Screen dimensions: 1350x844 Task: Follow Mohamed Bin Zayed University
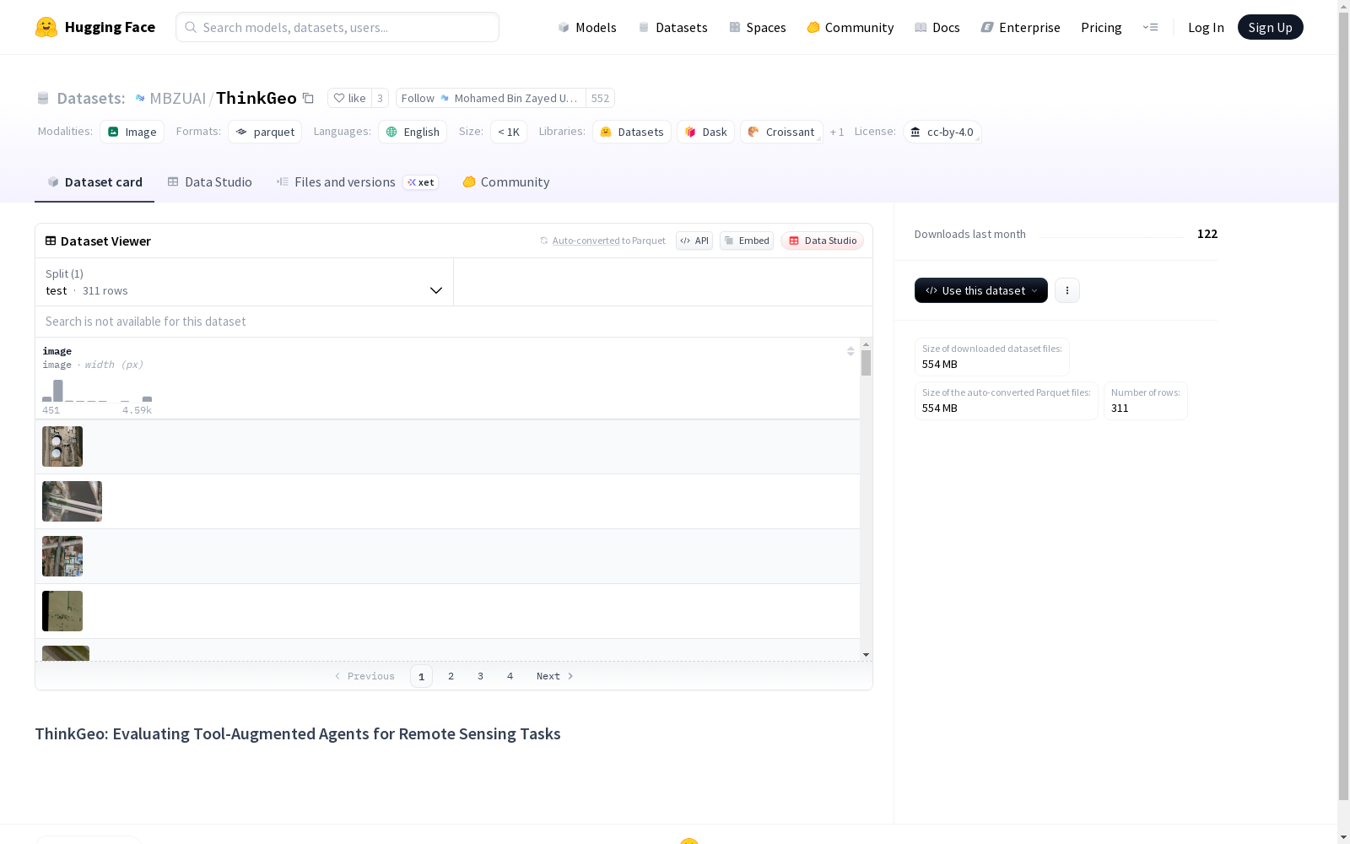pyautogui.click(x=490, y=98)
